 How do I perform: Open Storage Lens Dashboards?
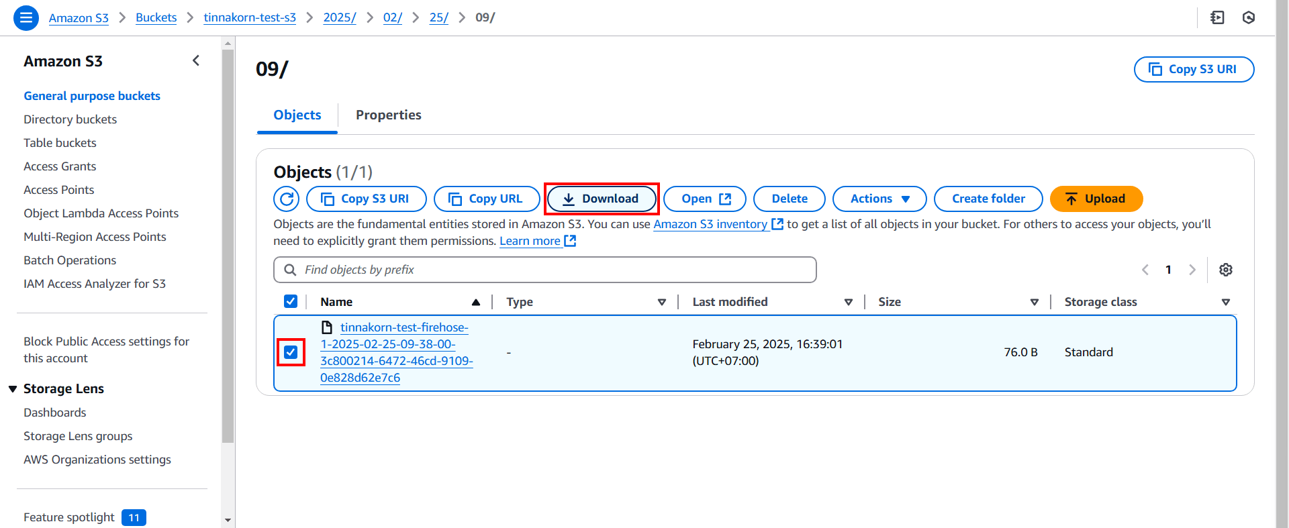(x=55, y=413)
